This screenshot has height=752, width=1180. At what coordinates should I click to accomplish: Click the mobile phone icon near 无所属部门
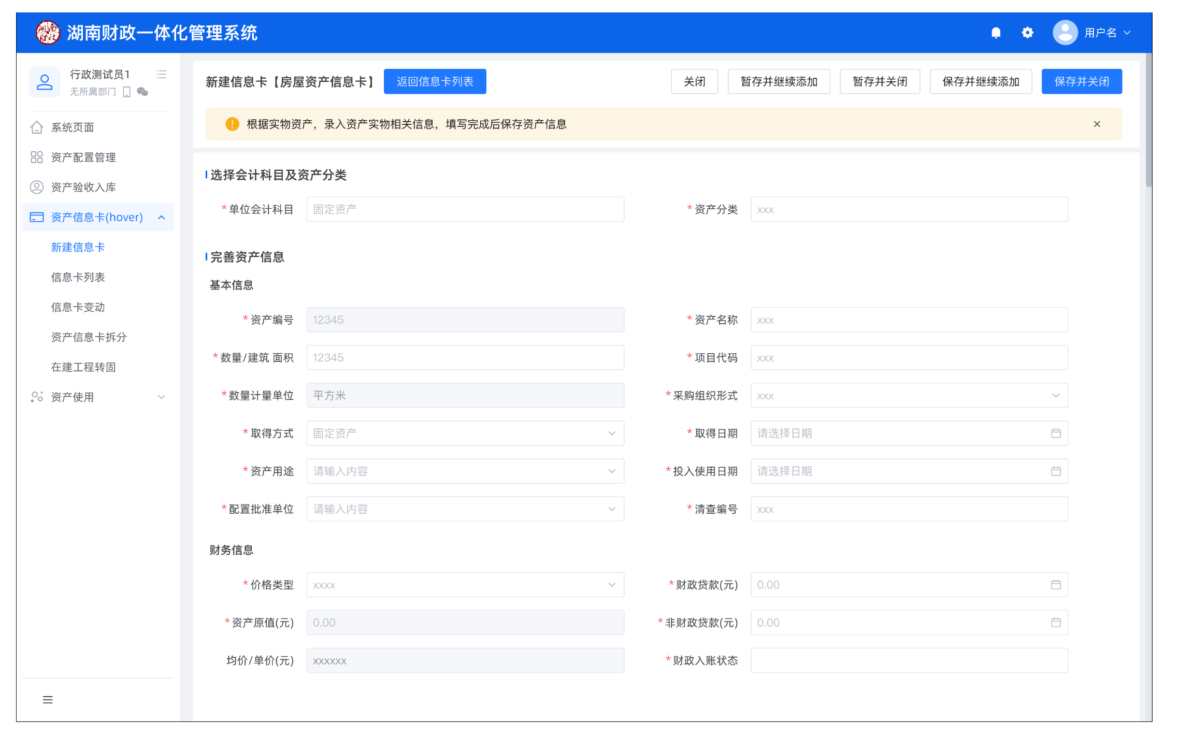click(126, 92)
